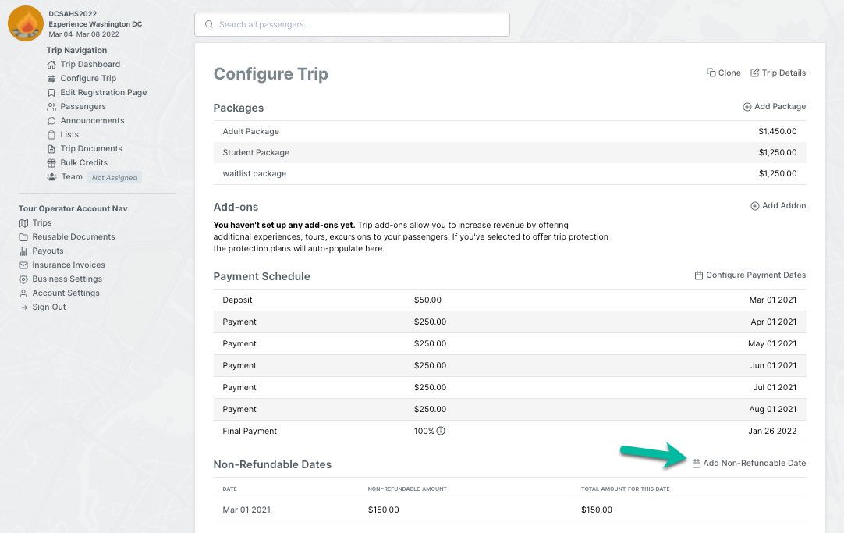844x533 pixels.
Task: Click the search magnifier icon
Action: click(x=208, y=24)
